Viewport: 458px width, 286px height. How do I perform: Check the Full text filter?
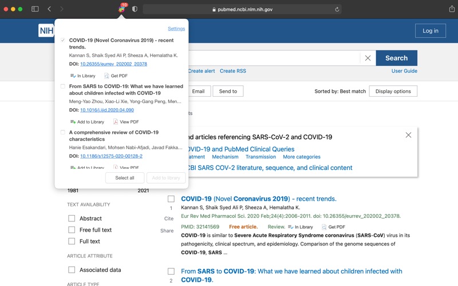point(72,241)
